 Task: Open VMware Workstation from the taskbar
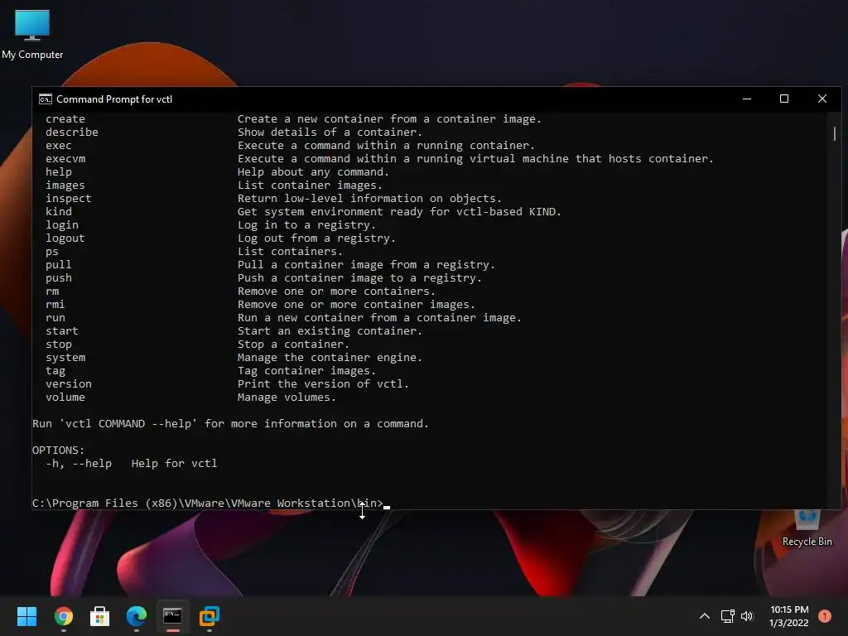(x=210, y=616)
